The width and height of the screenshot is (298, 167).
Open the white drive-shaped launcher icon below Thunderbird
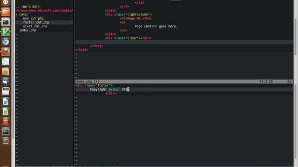coord(6,91)
